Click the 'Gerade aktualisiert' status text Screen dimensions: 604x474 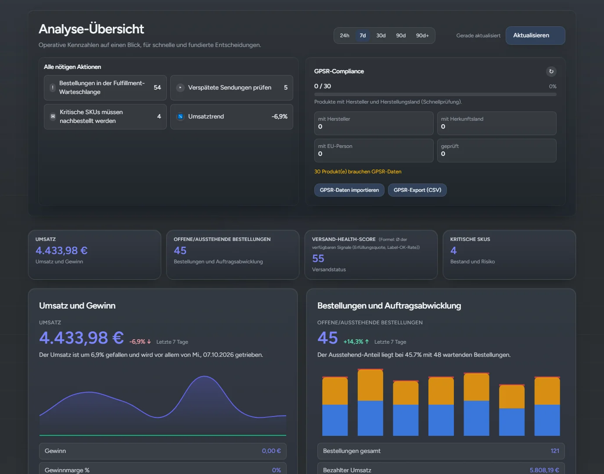(478, 36)
